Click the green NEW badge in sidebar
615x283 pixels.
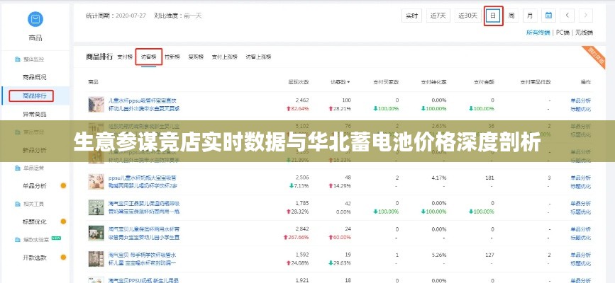pyautogui.click(x=56, y=238)
